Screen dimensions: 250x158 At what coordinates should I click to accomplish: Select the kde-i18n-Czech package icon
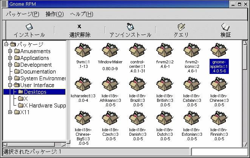(x=110, y=118)
